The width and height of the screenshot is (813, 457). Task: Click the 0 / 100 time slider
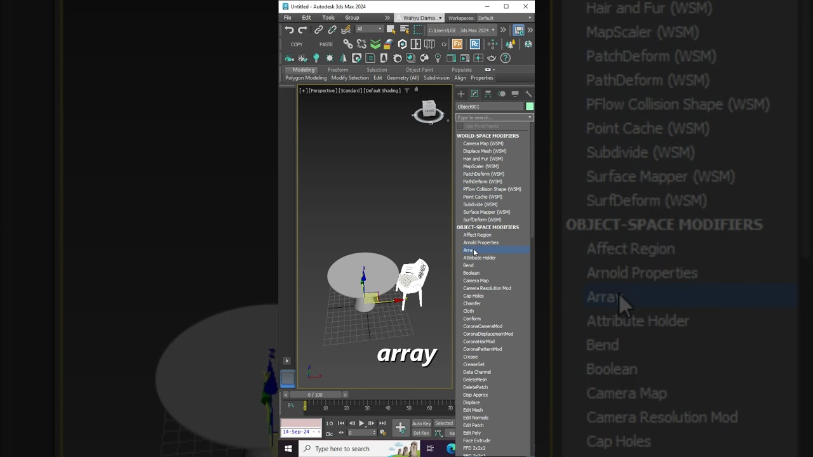click(x=315, y=395)
